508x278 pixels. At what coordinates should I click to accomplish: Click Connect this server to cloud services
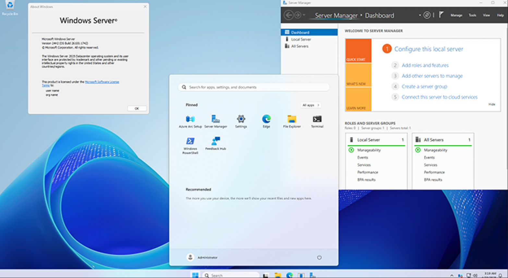(x=439, y=97)
